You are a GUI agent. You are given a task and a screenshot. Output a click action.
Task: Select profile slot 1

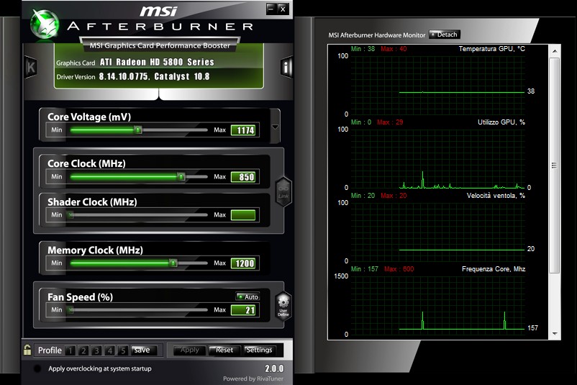pyautogui.click(x=71, y=350)
